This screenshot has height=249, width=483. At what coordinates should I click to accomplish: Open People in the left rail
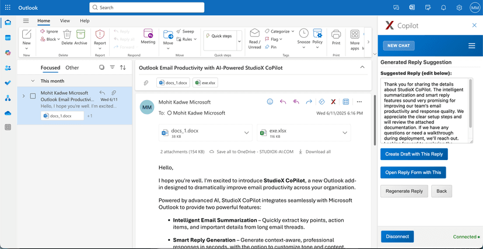(x=8, y=68)
